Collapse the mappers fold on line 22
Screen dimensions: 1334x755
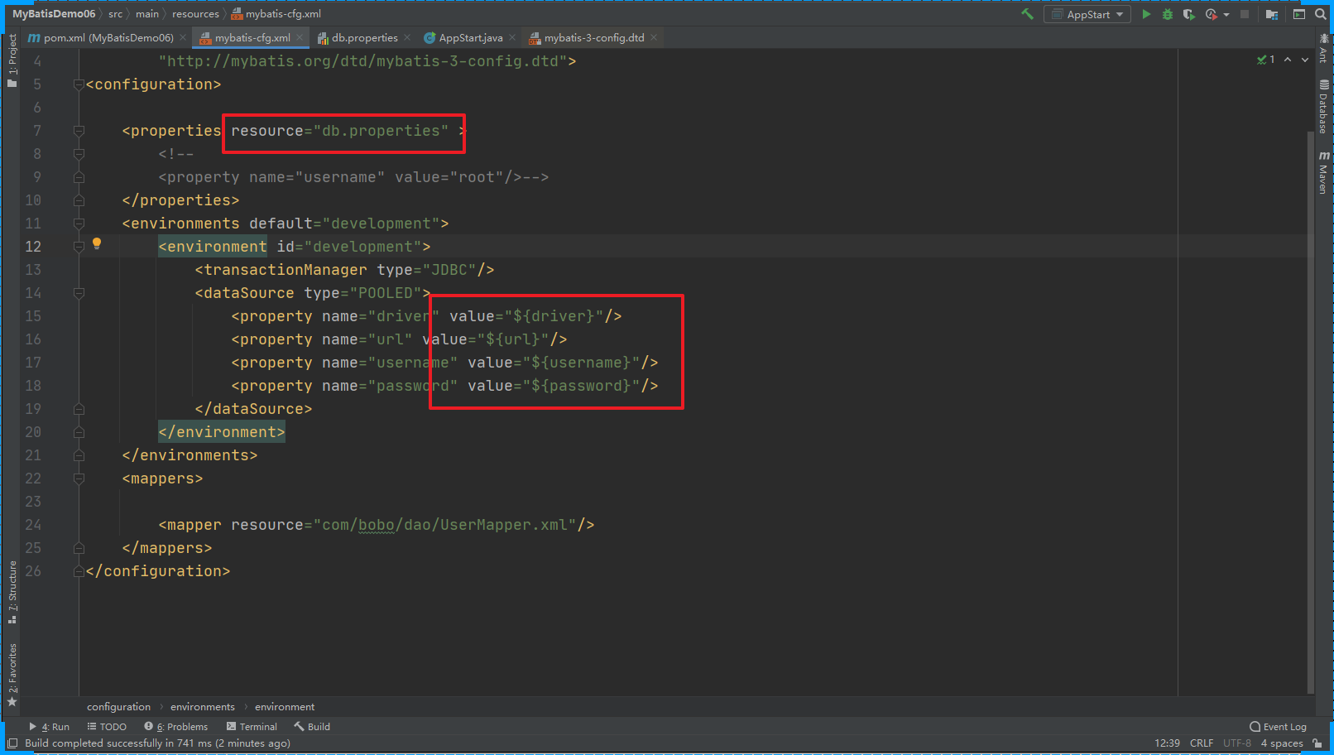(x=79, y=478)
